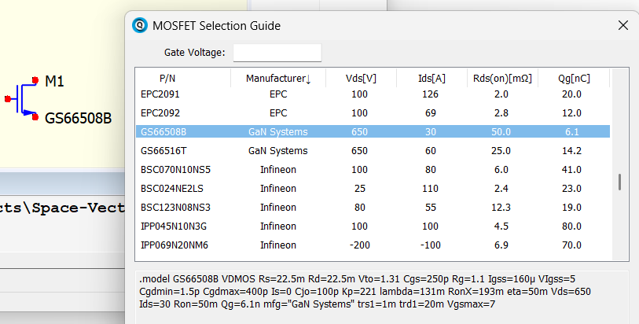The height and width of the screenshot is (324, 639).
Task: Click the MOSFET Selection Guide app icon
Action: click(139, 25)
